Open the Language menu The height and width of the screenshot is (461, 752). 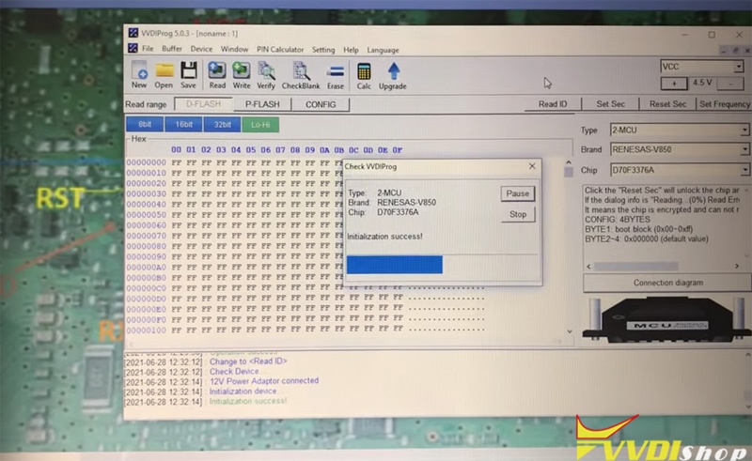pos(383,50)
